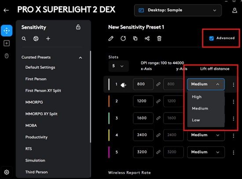Open settings gear icon
This screenshot has width=242, height=179.
pos(7,172)
